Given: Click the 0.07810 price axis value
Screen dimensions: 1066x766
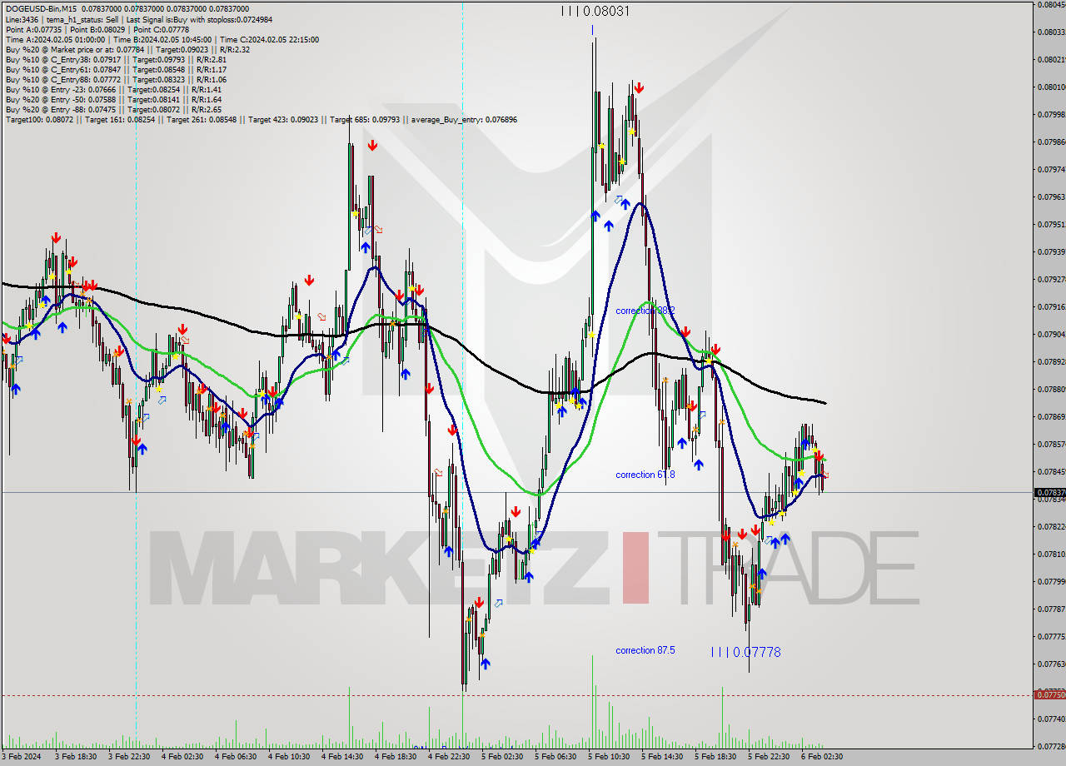Looking at the screenshot, I should [x=1051, y=555].
